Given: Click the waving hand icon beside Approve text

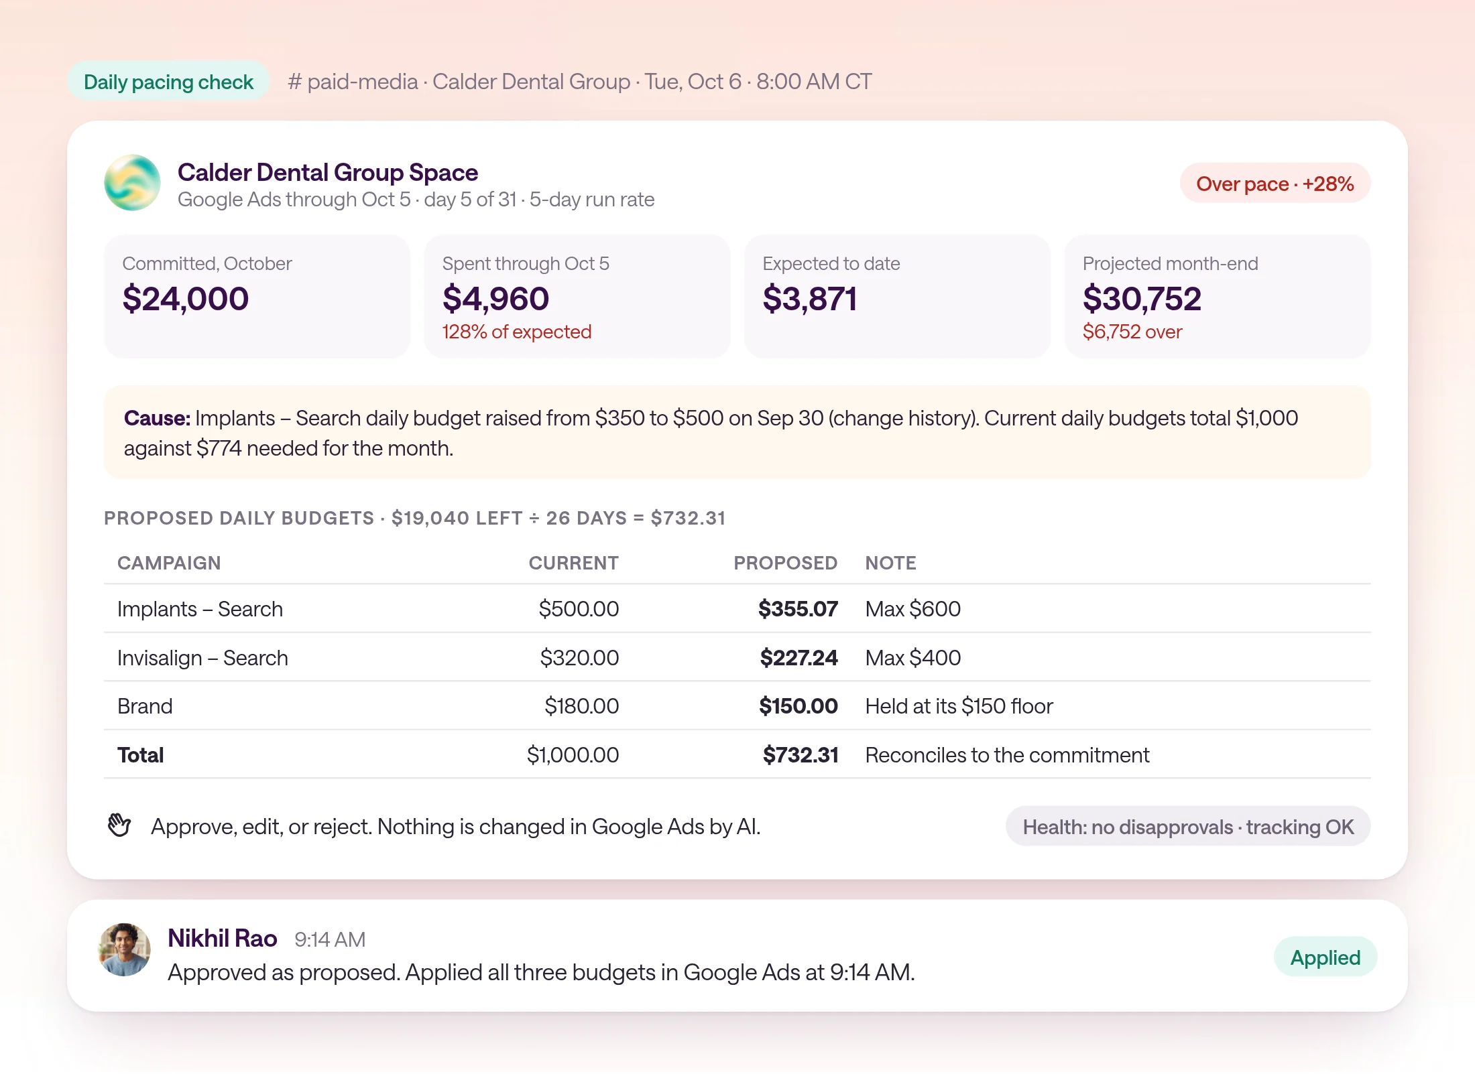Looking at the screenshot, I should (x=119, y=825).
